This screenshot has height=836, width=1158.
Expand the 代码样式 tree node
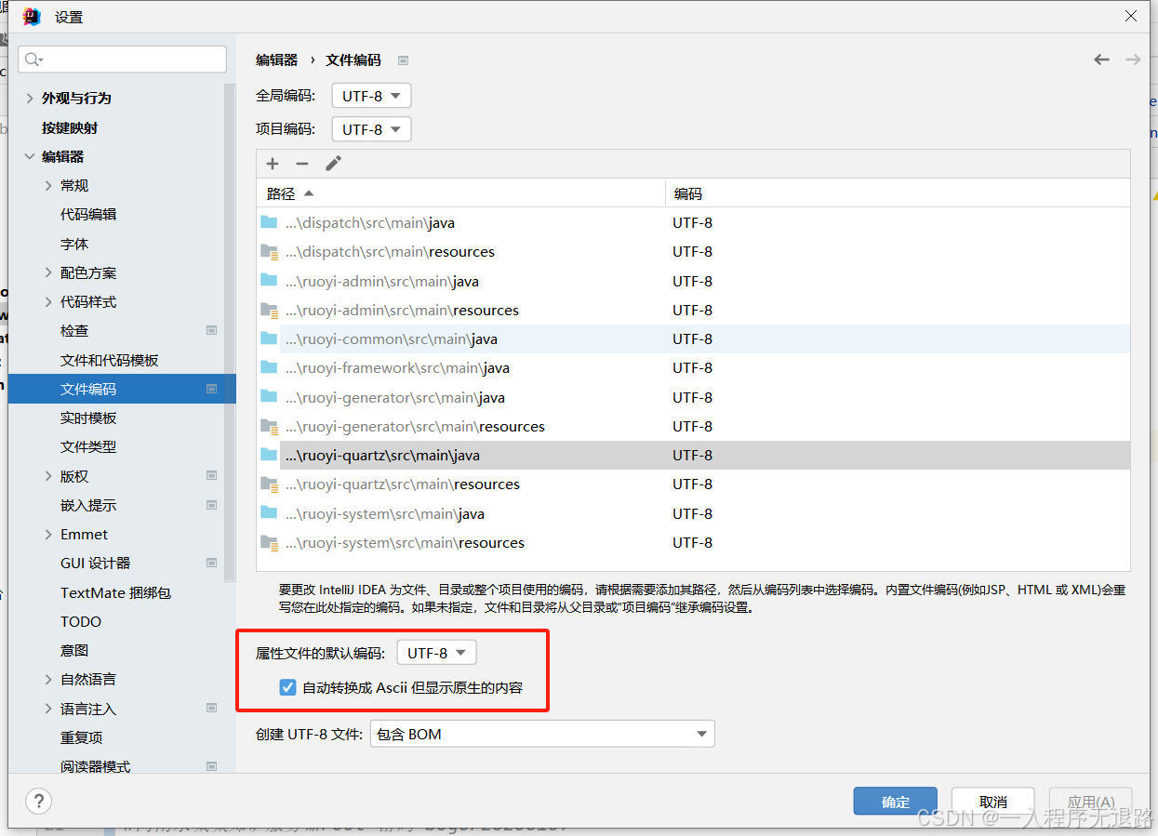[48, 301]
